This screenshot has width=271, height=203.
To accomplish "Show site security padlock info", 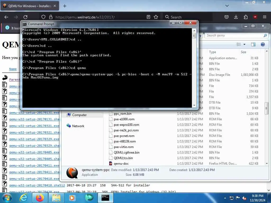I will click(x=51, y=17).
